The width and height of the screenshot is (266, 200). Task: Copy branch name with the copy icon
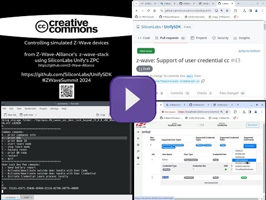203,81
